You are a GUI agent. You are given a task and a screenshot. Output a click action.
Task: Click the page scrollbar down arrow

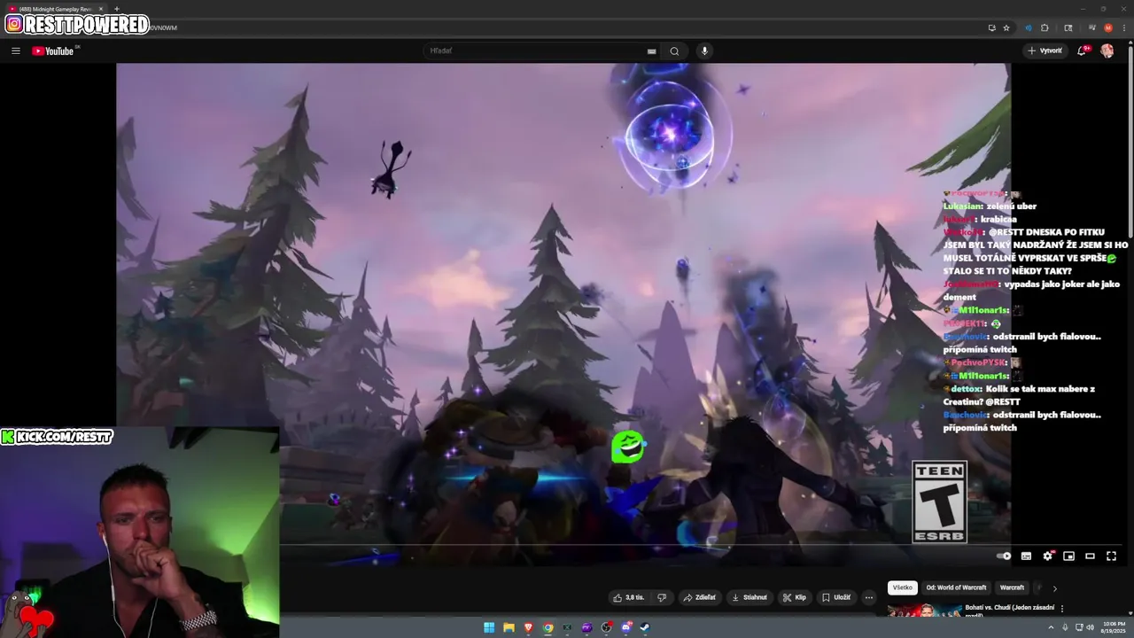point(1130,611)
